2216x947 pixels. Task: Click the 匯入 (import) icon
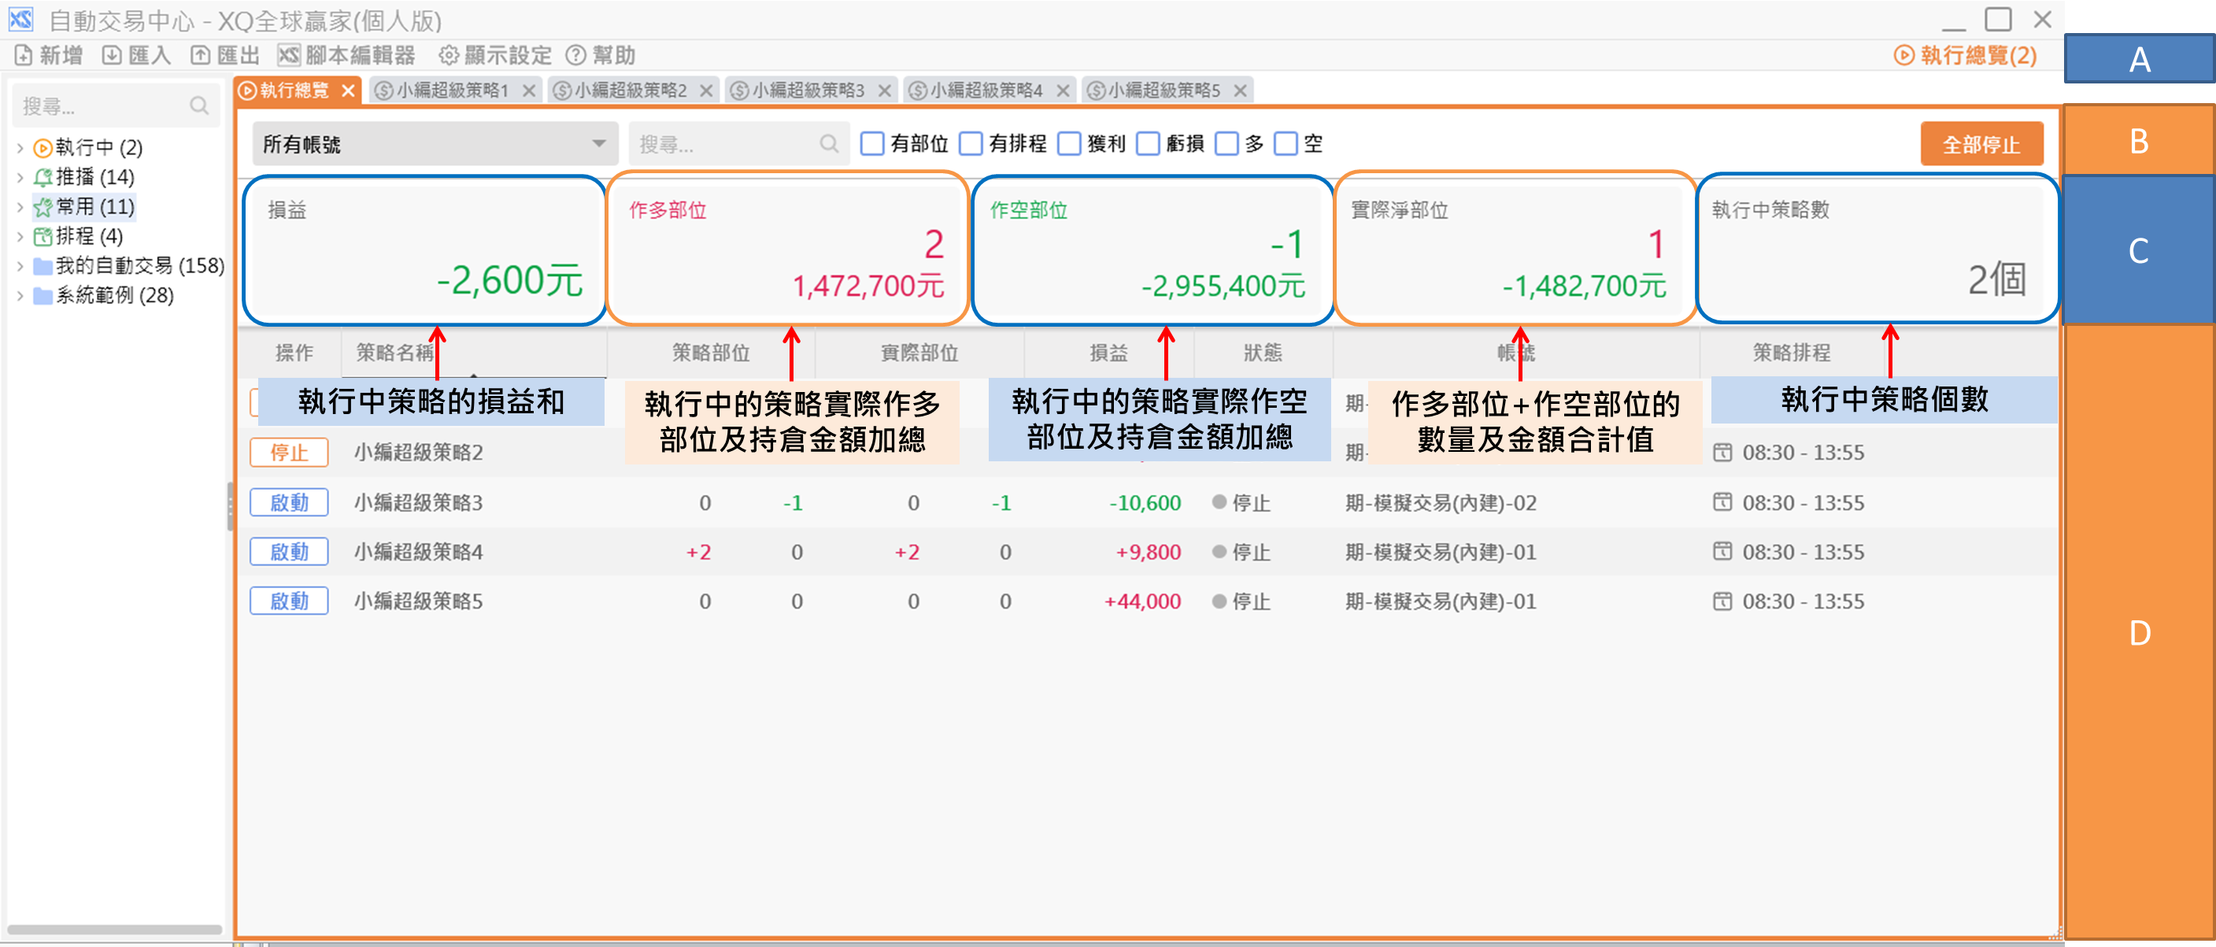(112, 55)
